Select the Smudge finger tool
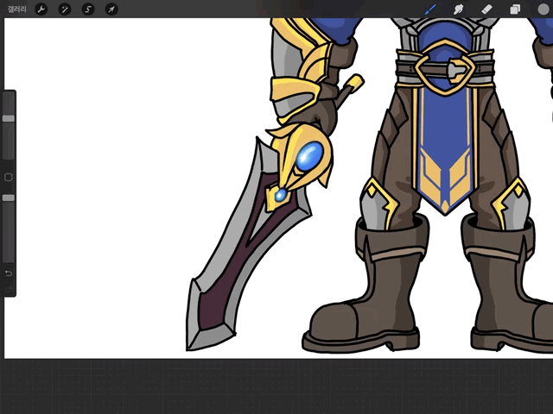Image resolution: width=553 pixels, height=414 pixels. (x=459, y=9)
